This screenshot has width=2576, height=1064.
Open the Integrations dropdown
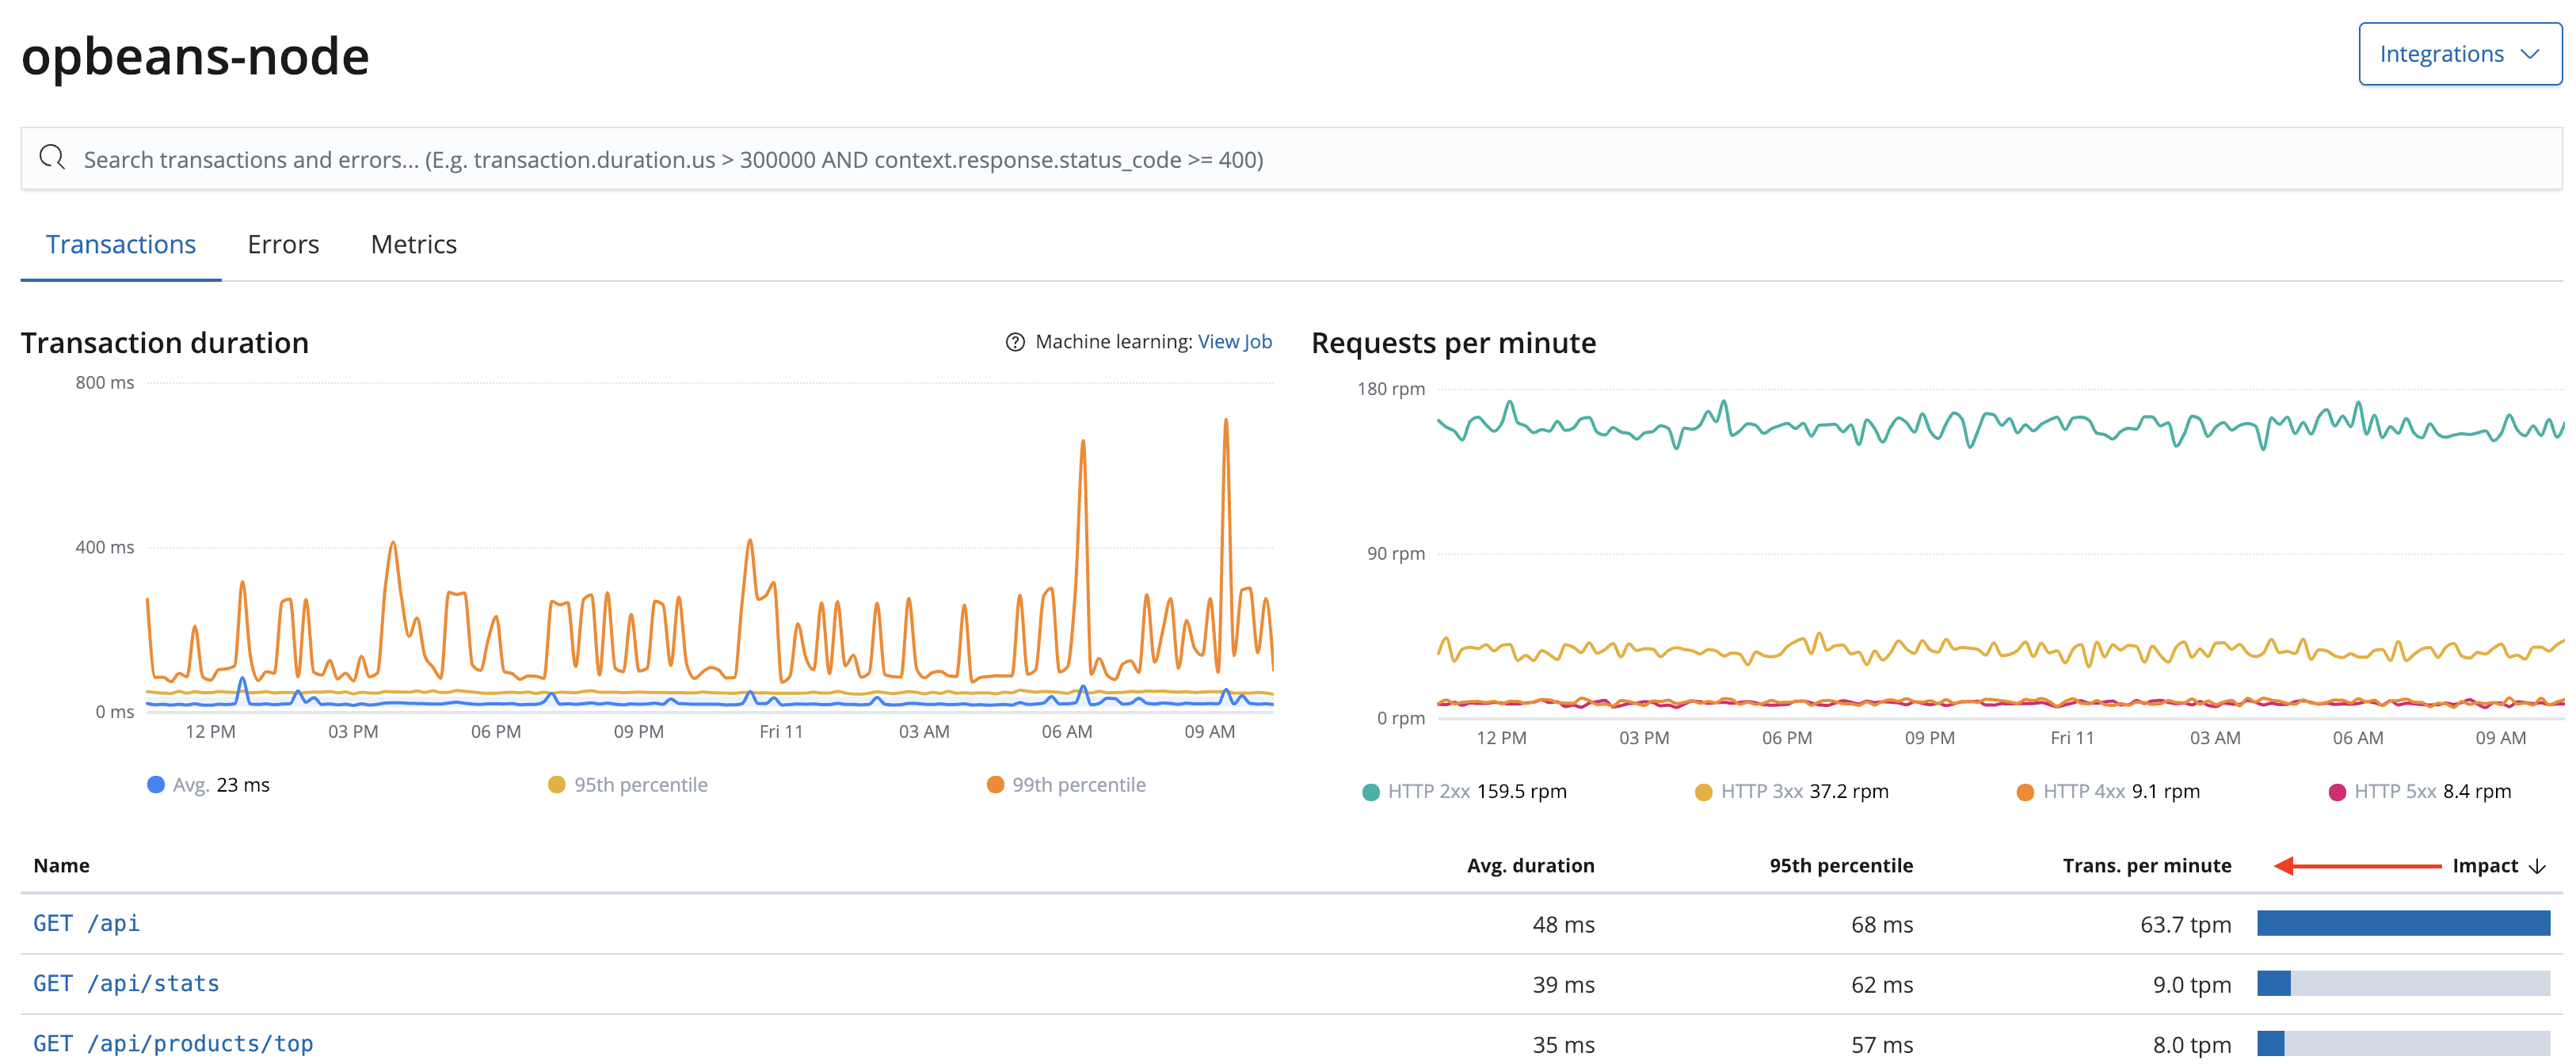click(x=2459, y=53)
